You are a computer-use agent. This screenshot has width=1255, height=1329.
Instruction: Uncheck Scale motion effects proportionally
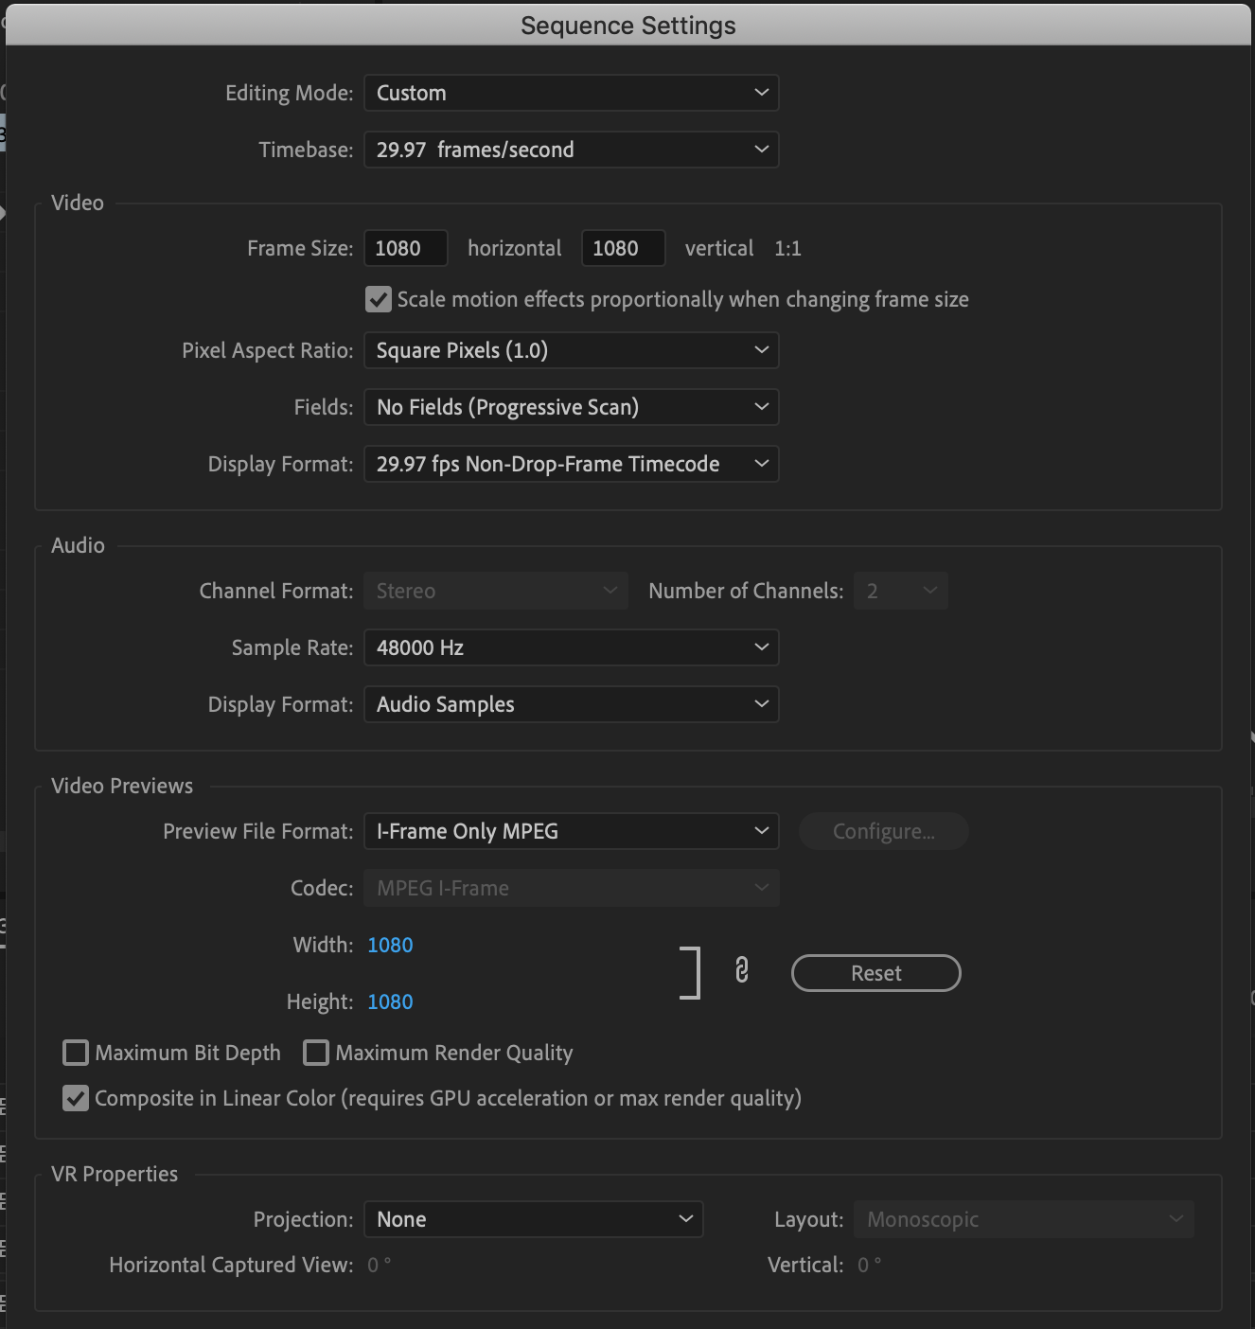pos(378,299)
